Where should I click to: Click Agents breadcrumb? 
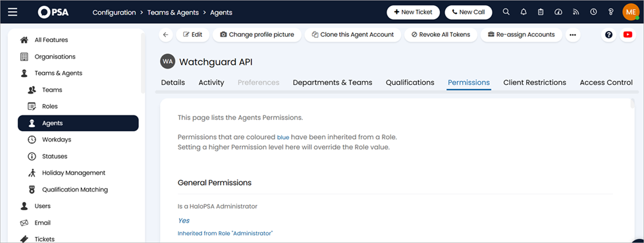pos(221,13)
